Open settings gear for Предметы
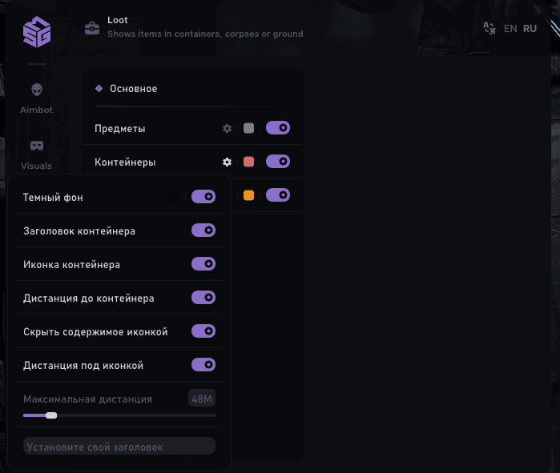This screenshot has width=560, height=473. tap(228, 128)
